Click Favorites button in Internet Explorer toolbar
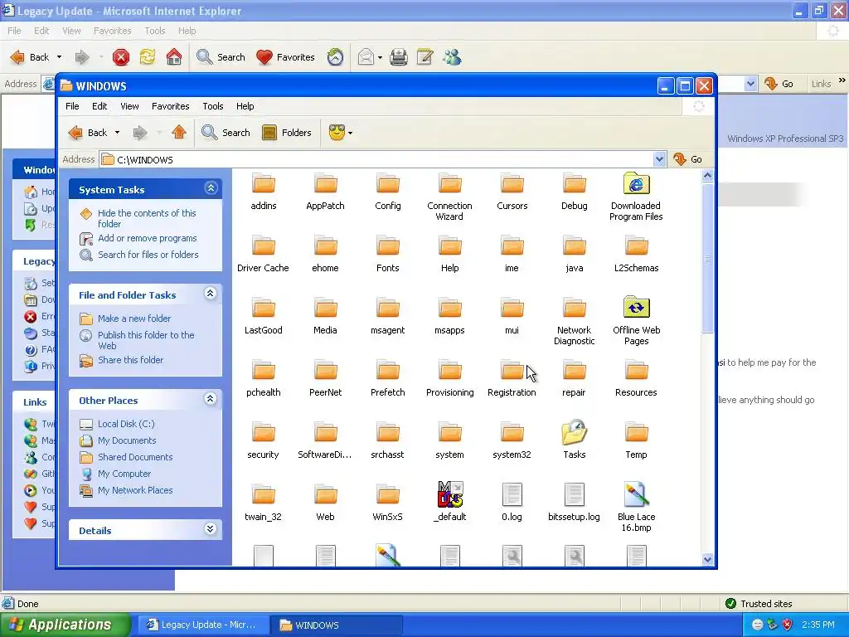Screen dimensions: 849x637 [285, 57]
